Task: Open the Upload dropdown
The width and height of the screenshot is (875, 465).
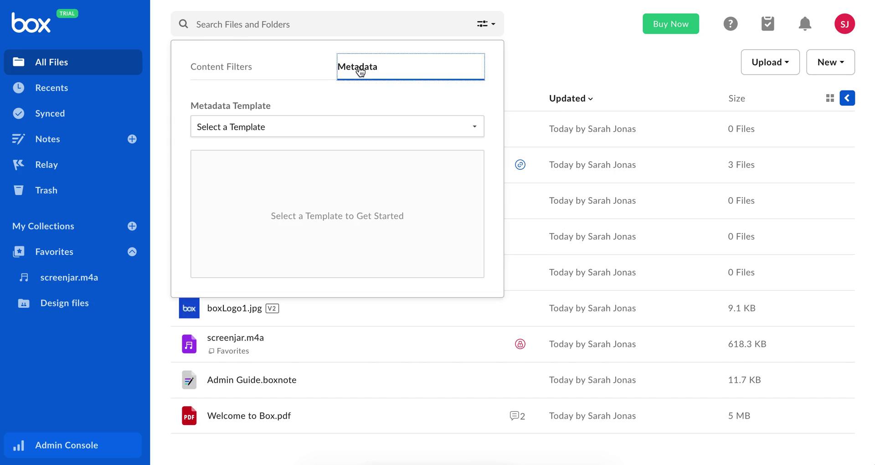Action: point(770,62)
